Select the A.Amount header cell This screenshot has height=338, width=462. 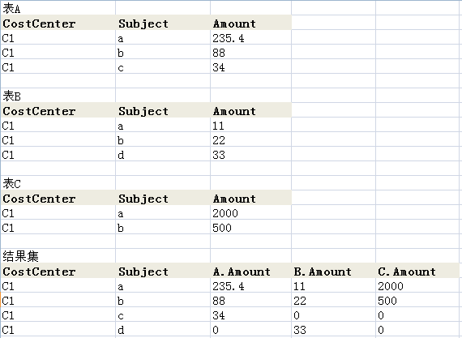(251, 271)
